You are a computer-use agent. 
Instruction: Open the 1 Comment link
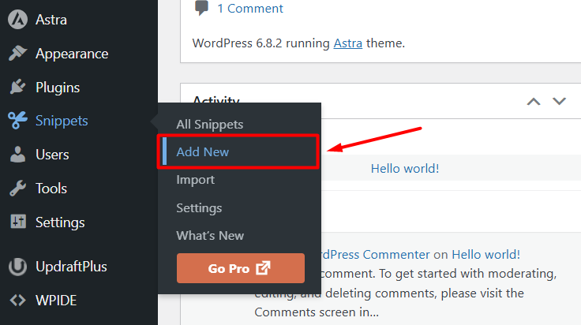249,9
